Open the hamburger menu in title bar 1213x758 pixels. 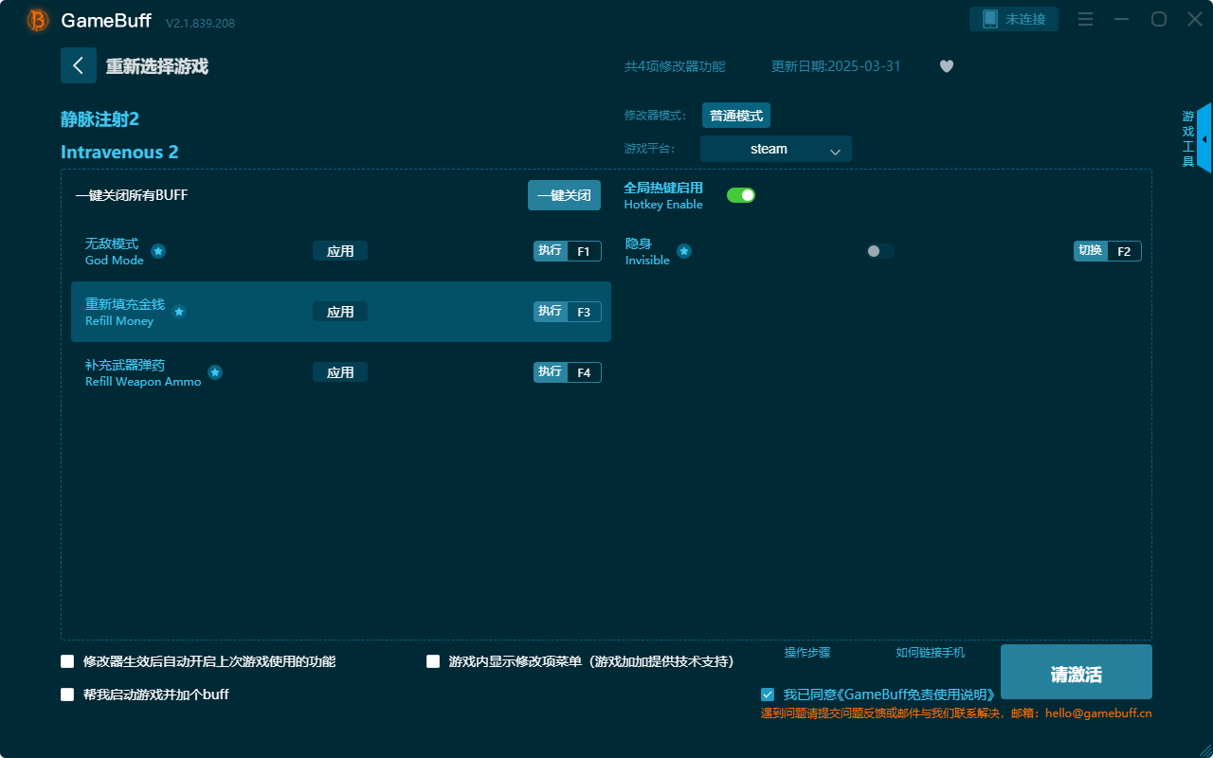click(1086, 19)
